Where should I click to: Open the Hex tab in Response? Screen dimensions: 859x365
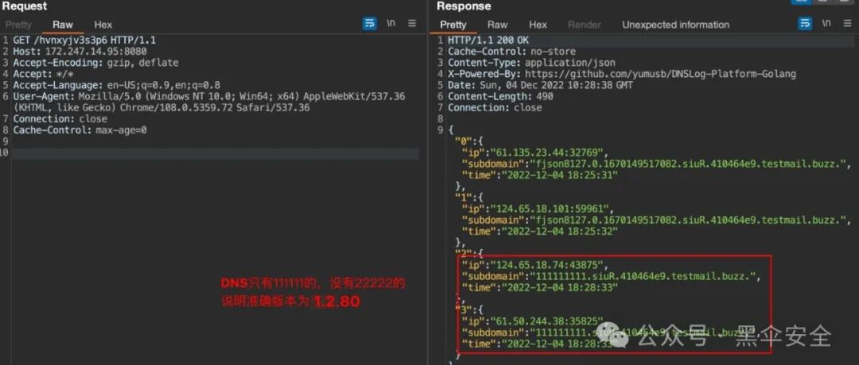(x=538, y=25)
